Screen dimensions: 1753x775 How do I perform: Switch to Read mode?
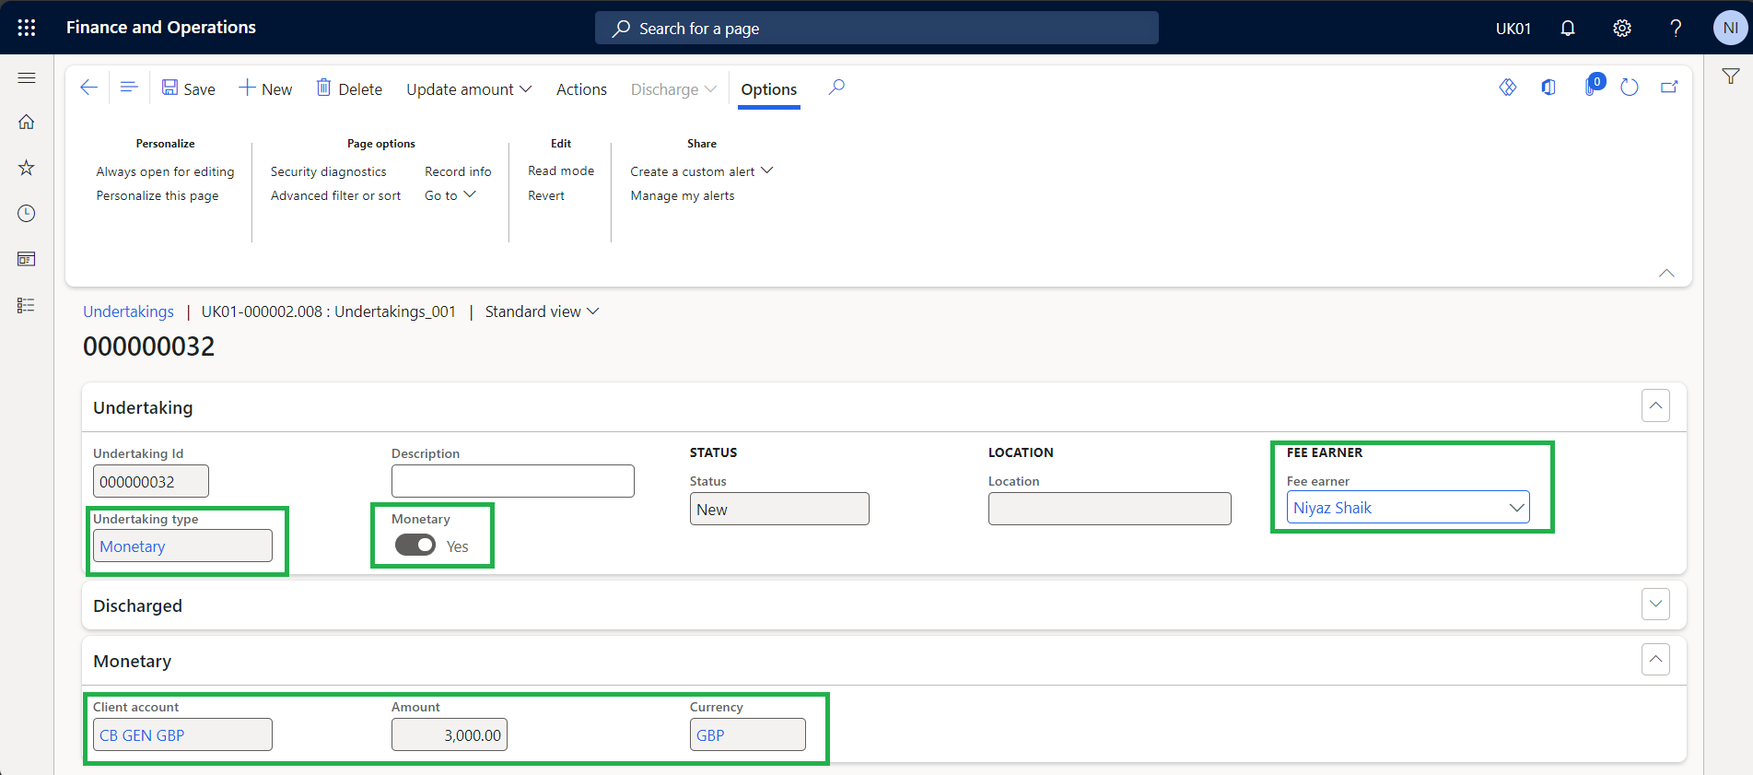561,170
